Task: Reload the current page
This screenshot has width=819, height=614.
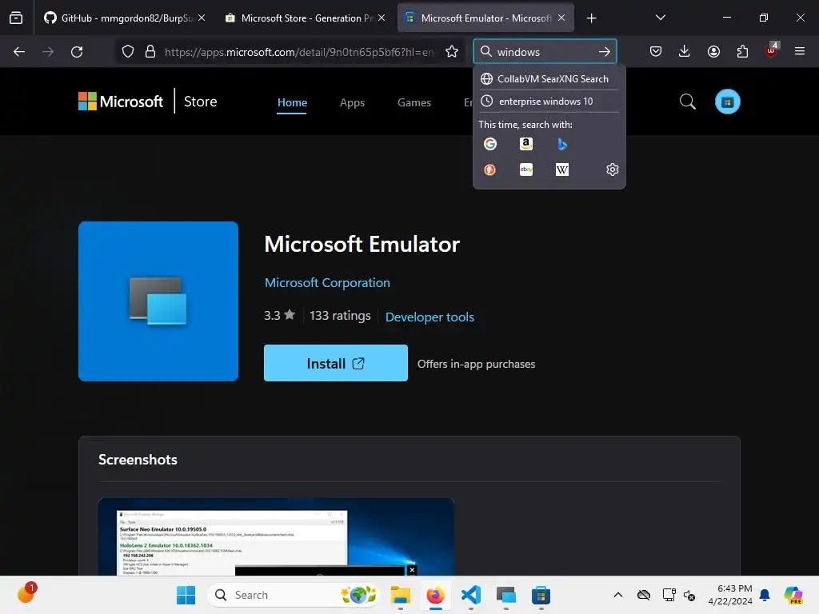Action: coord(77,52)
